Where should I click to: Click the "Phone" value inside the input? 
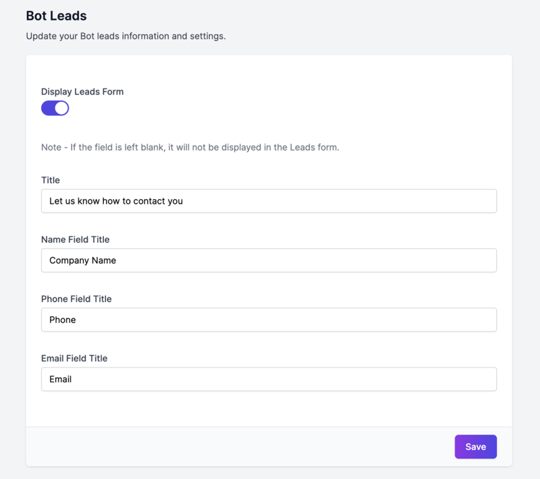[63, 320]
